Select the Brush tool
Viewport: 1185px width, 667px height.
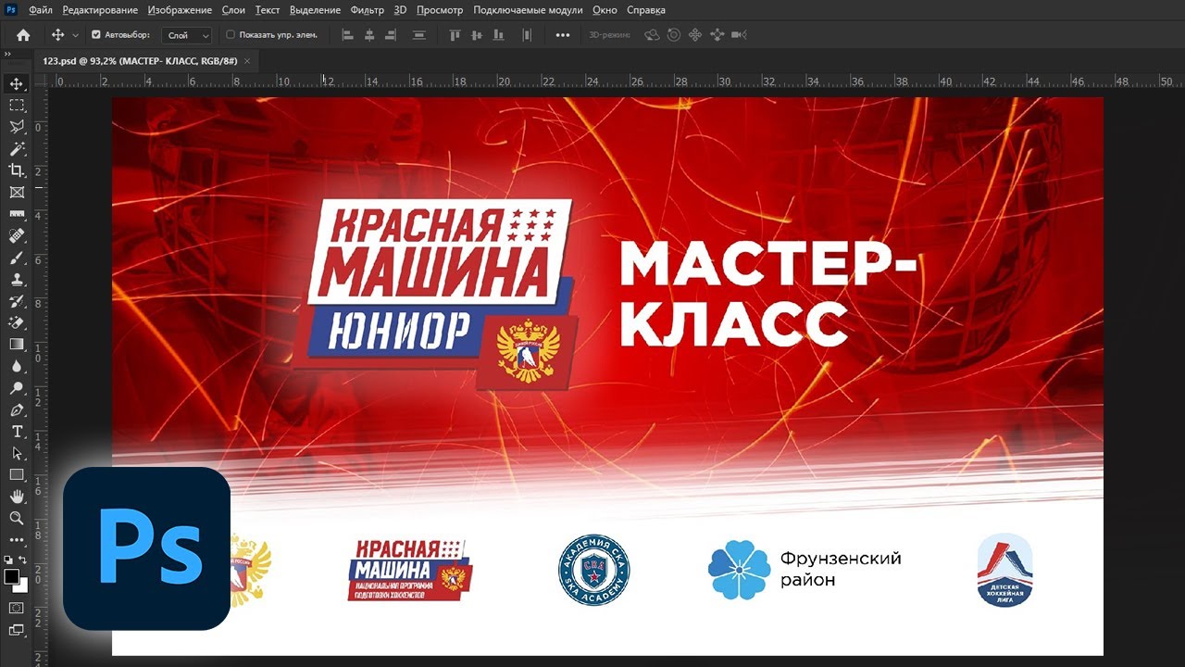tap(17, 258)
